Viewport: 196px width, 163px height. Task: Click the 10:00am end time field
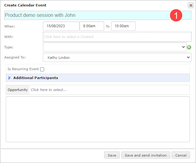[123, 26]
